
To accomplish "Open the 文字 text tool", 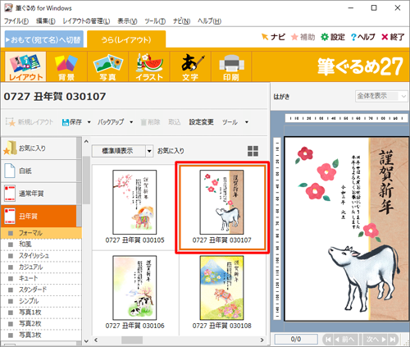I will [190, 66].
